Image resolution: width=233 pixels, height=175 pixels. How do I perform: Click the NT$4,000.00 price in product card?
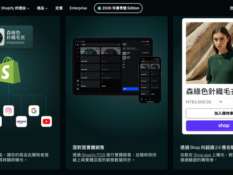coord(199,102)
